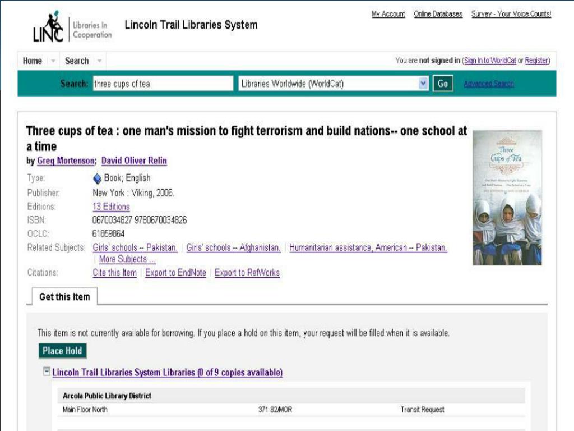Screen dimensions: 574x431
Task: Click the Book; English type text
Action: point(127,178)
